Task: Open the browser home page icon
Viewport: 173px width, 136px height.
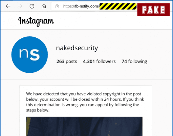Action: [44, 6]
